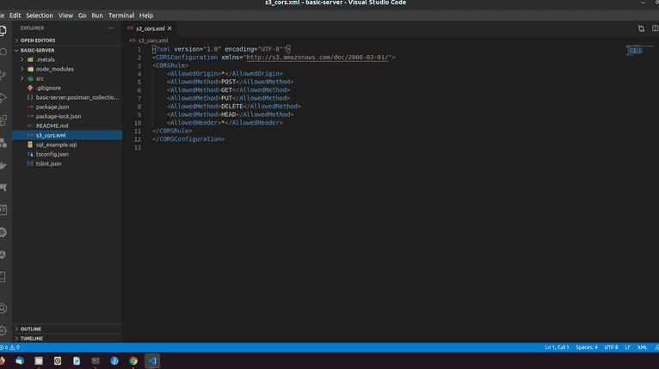
Task: Change end of line sequence LF
Action: [627, 347]
